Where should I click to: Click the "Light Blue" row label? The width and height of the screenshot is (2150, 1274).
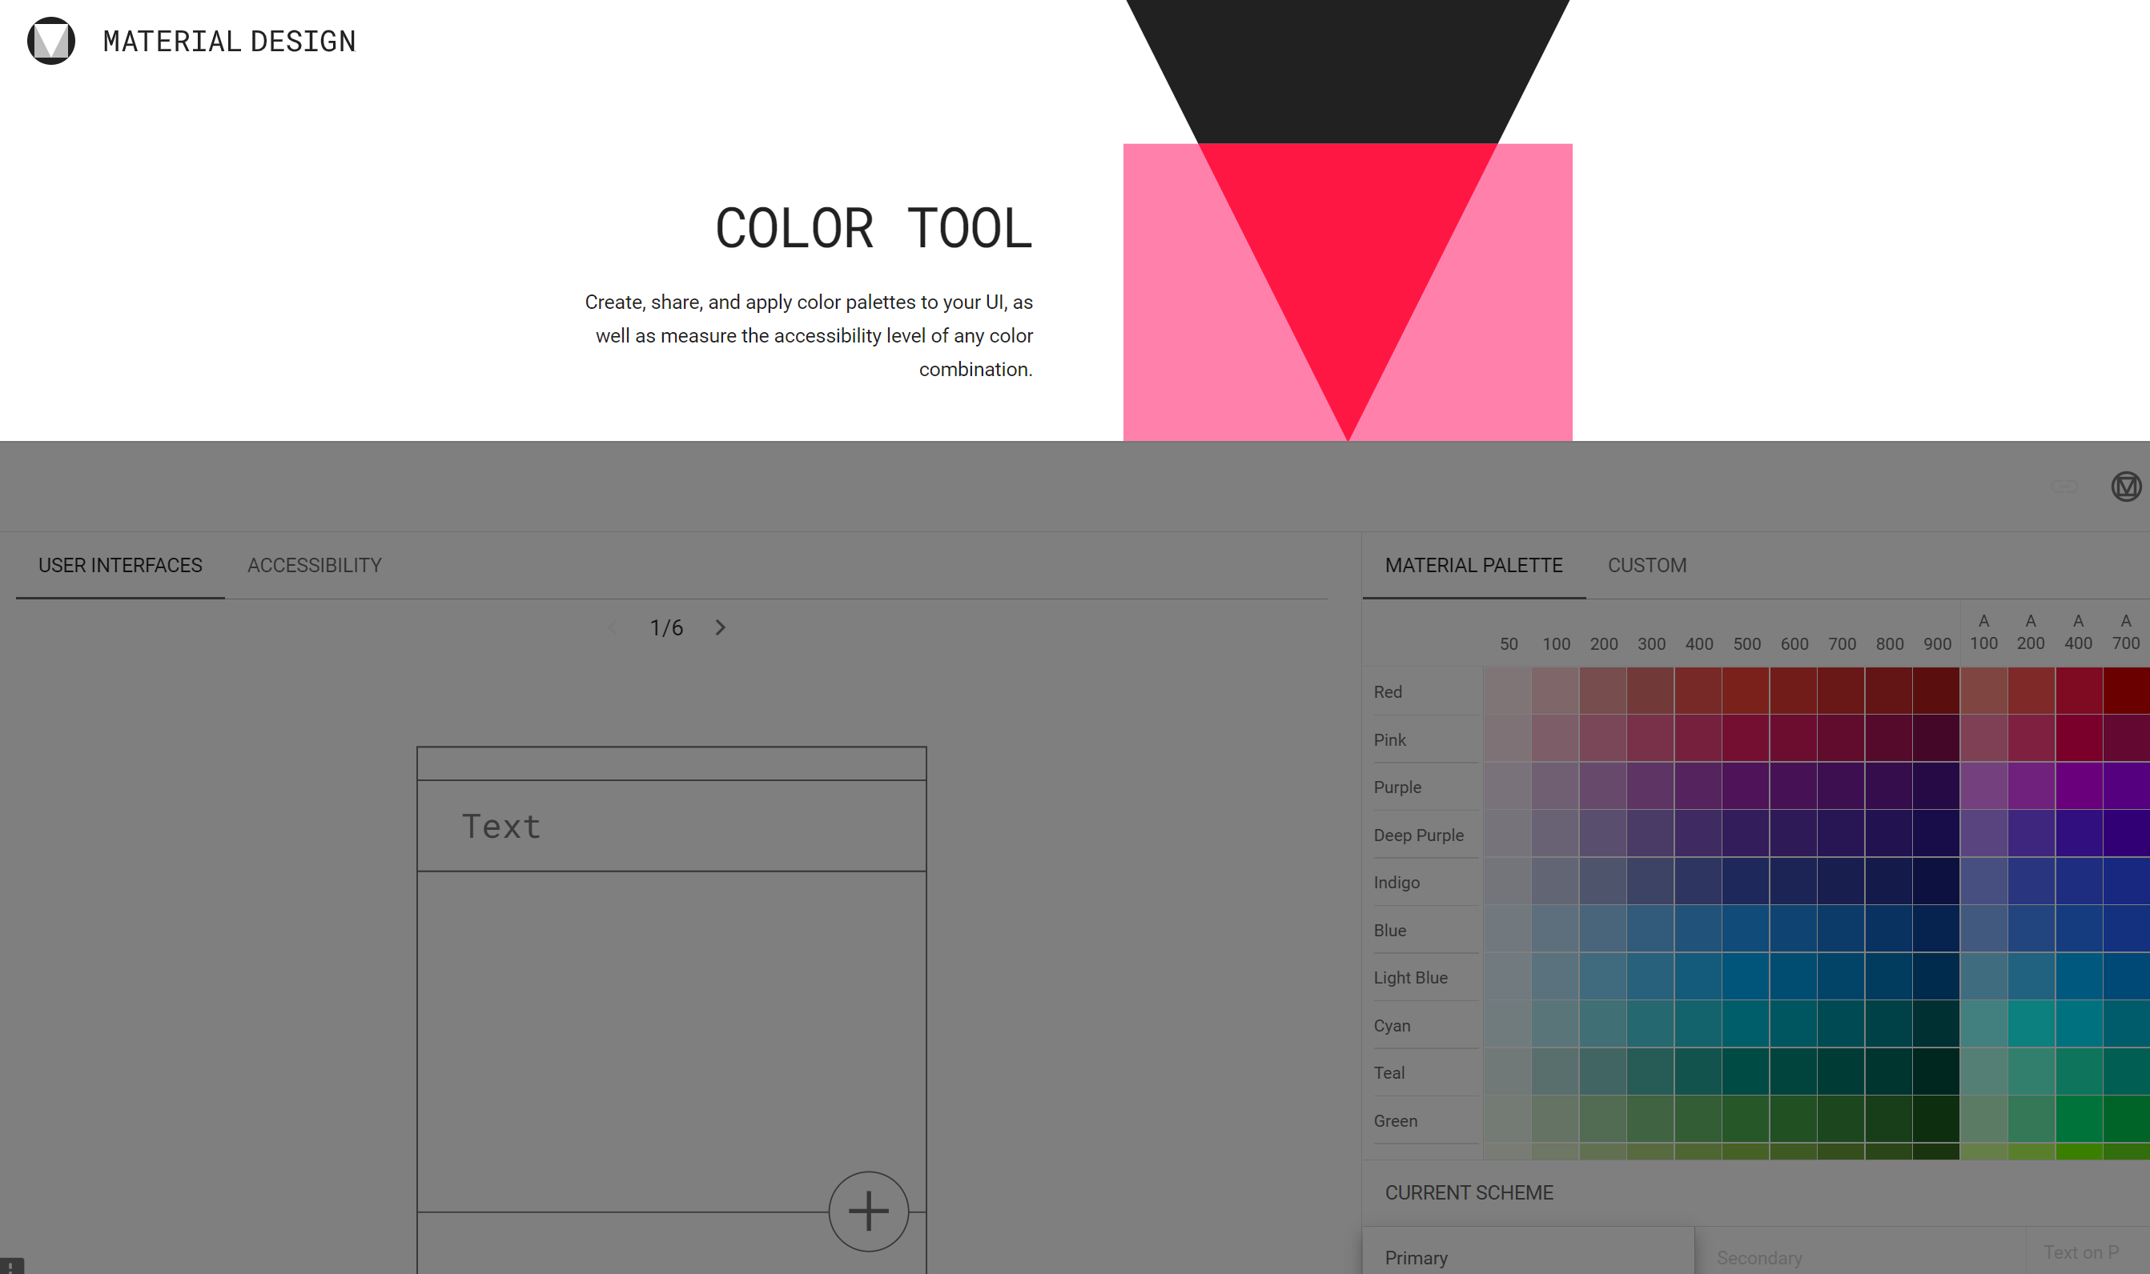[x=1410, y=978]
